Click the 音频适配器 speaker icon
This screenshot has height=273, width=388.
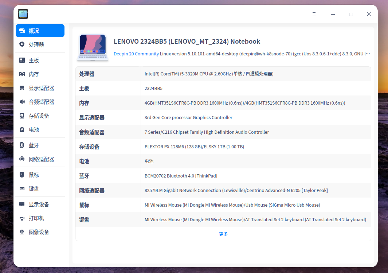22,102
